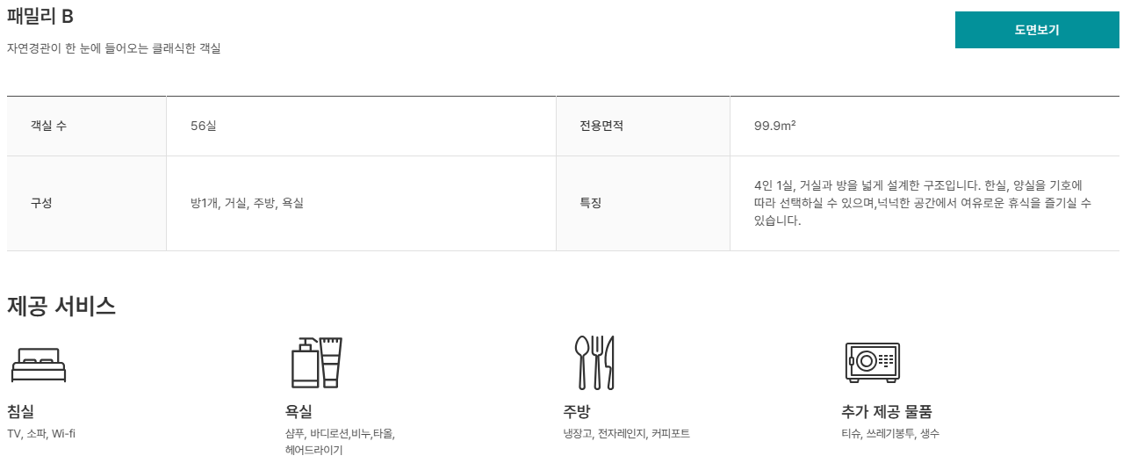The height and width of the screenshot is (463, 1130).
Task: Click the bed icon for 침실
Action: [x=39, y=365]
